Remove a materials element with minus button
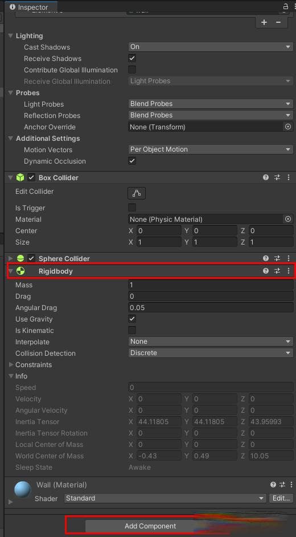 (x=278, y=22)
